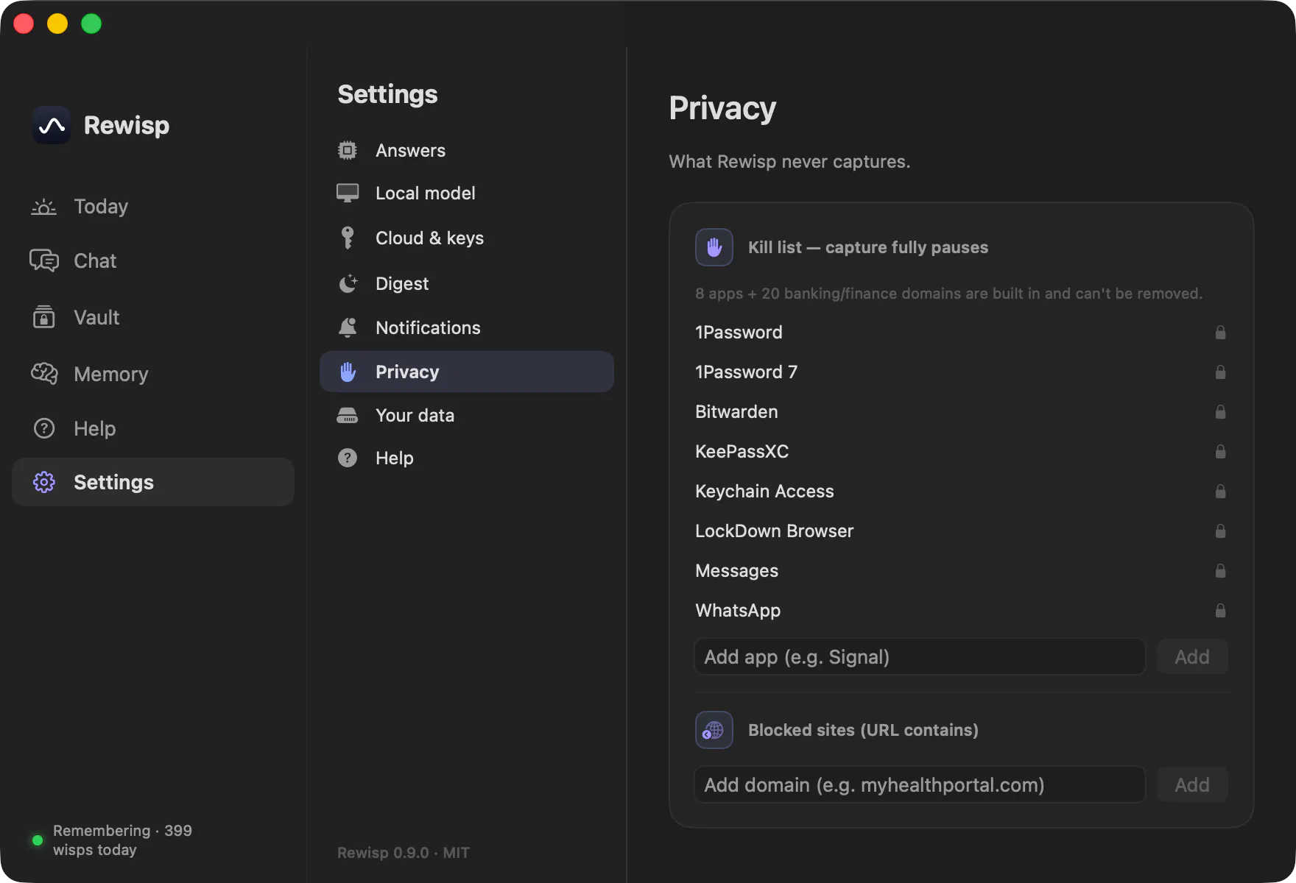Click the Add button next to domain field
The width and height of the screenshot is (1296, 883).
(1192, 784)
